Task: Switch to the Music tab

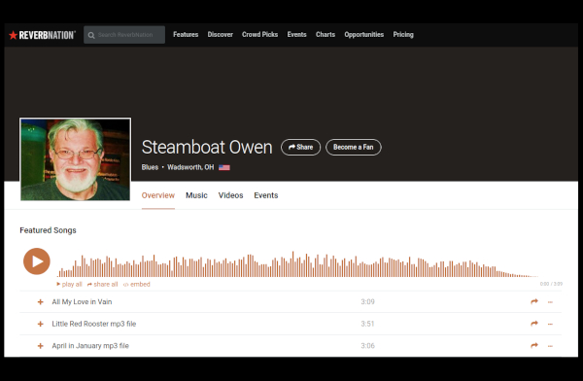Action: (x=196, y=195)
